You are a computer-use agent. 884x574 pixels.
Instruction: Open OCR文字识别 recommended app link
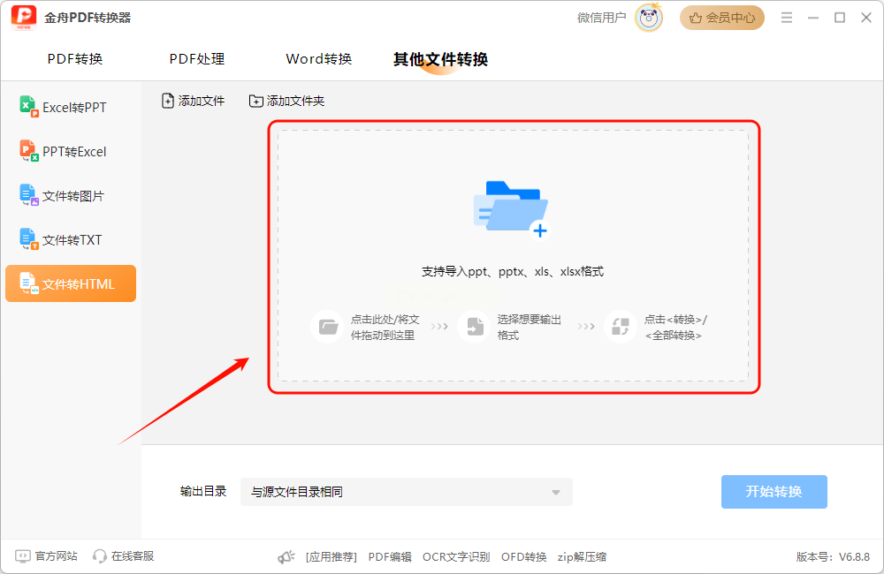pyautogui.click(x=456, y=557)
